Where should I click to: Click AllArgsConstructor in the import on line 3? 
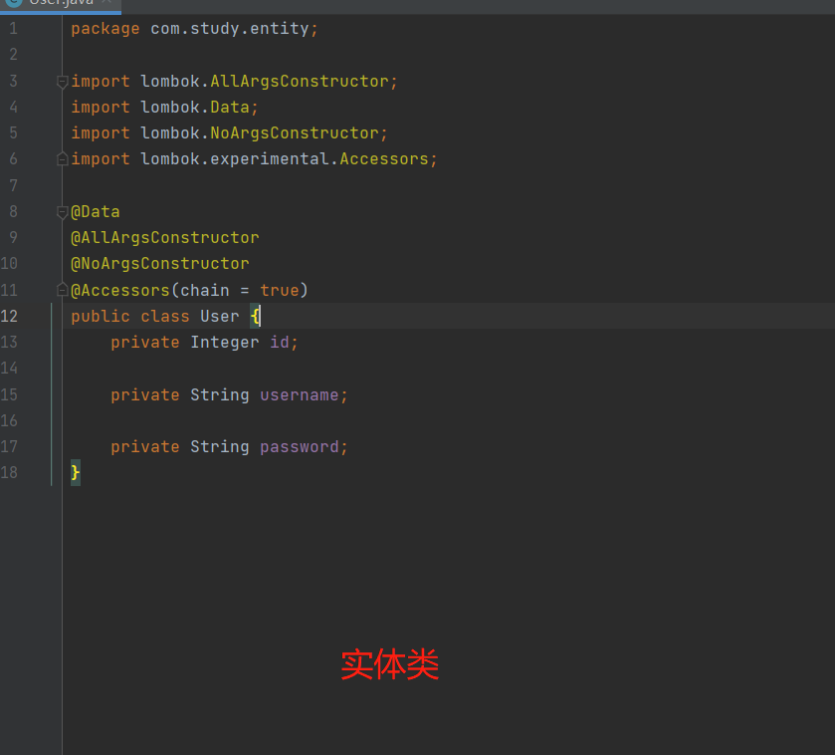click(x=300, y=82)
